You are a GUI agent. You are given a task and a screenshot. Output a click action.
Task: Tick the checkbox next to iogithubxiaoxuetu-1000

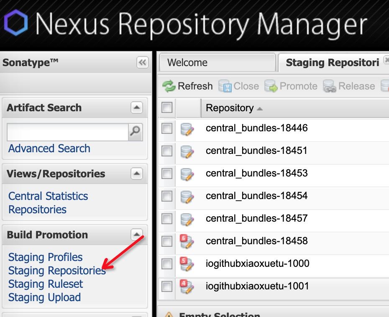point(167,264)
